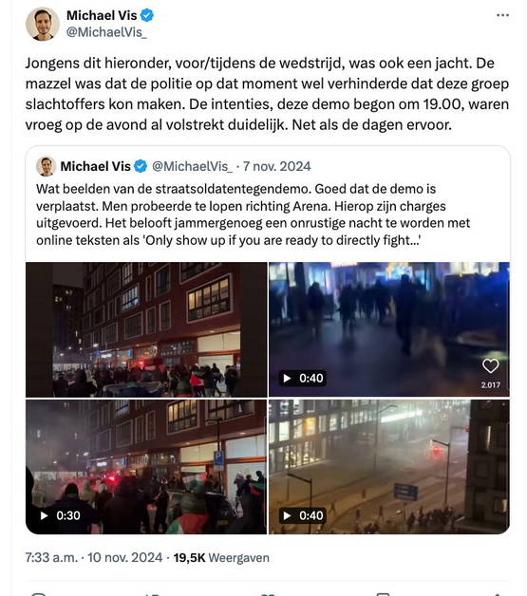
Task: Click the 7:33 a.m. 10 nov. 2024 timestamp
Action: (x=94, y=558)
